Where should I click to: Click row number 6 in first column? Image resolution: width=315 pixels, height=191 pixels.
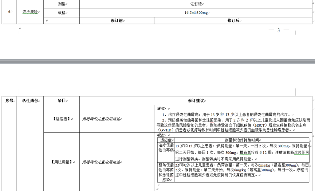9,12
